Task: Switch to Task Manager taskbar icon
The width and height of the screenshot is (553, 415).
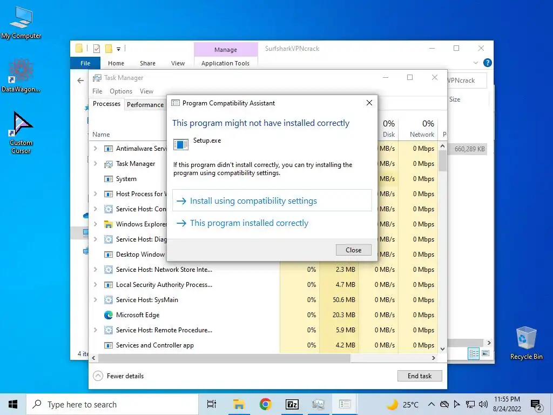Action: (318, 404)
